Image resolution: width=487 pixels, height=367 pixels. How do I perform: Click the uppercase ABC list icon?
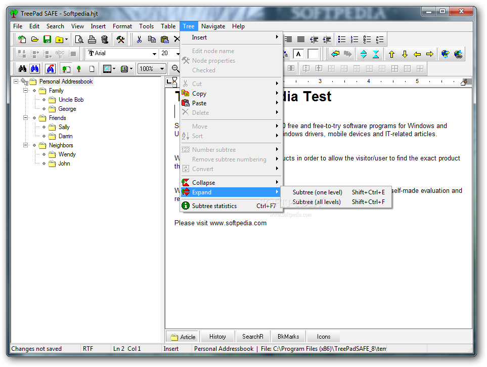(367, 39)
